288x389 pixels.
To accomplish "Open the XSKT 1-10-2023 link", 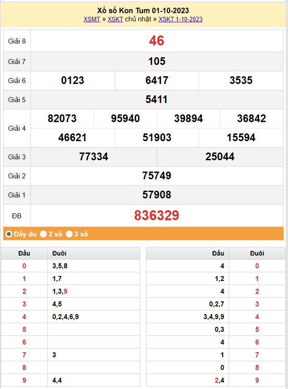I will point(181,19).
